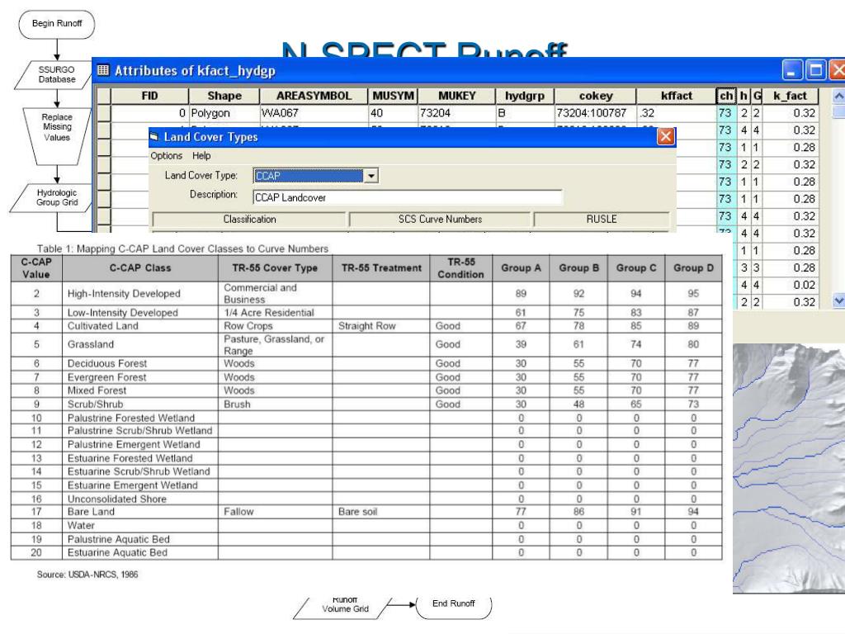
Task: Click the hydgrp column header
Action: (x=525, y=96)
